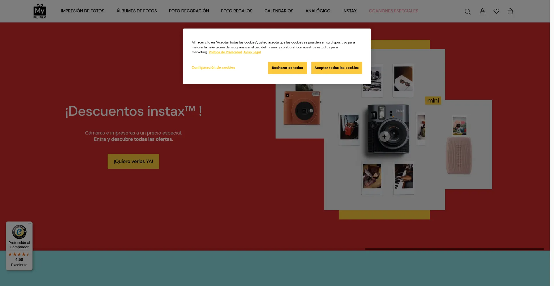Open the wishlist heart icon
Screen dimensions: 554x286
496,11
